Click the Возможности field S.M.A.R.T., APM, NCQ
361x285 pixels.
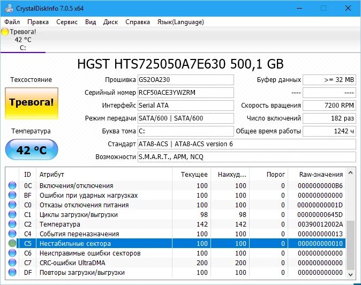pyautogui.click(x=247, y=157)
